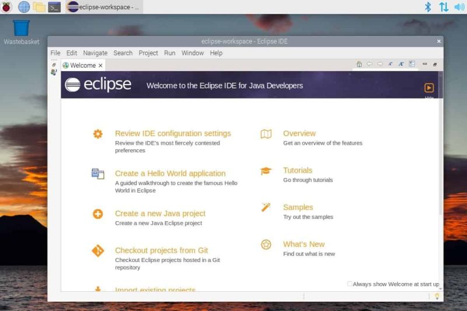Toggle Always show Welcome at start up checkbox
Image resolution: width=467 pixels, height=311 pixels.
(350, 284)
